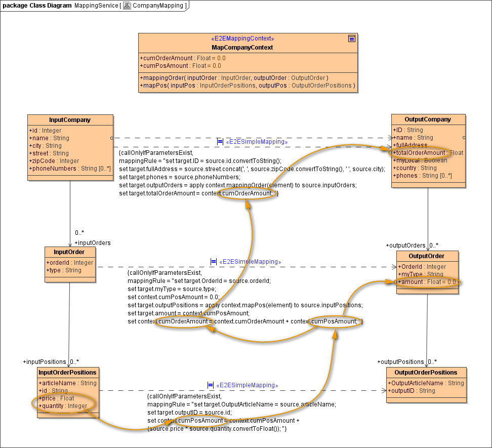This screenshot has width=492, height=448.
Task: Click the mapPos operation in MapCompanyContext
Action: 246,86
